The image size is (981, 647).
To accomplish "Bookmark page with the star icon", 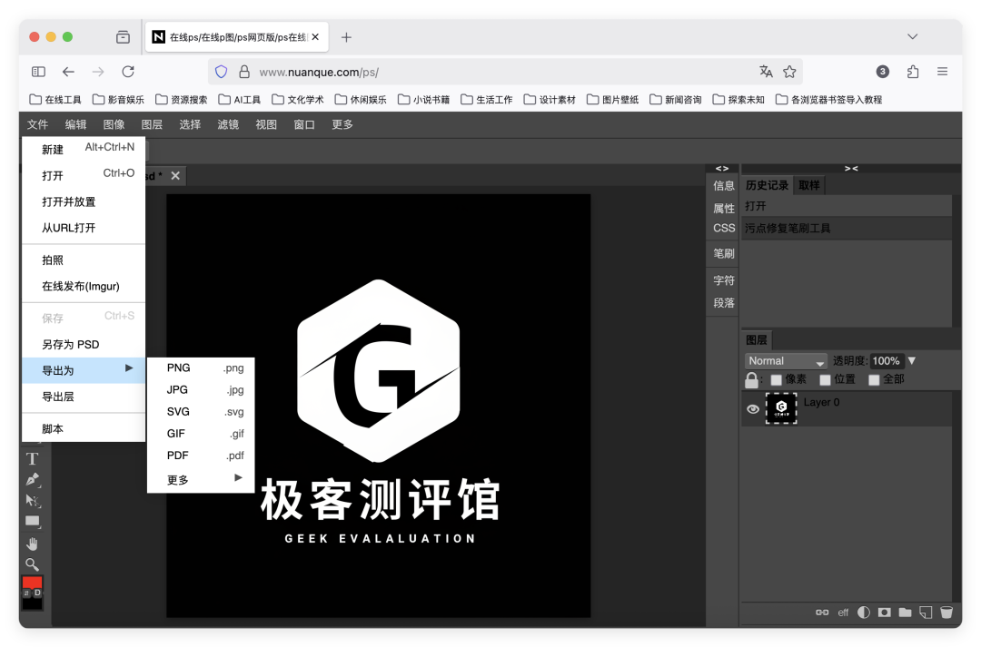I will coord(789,72).
